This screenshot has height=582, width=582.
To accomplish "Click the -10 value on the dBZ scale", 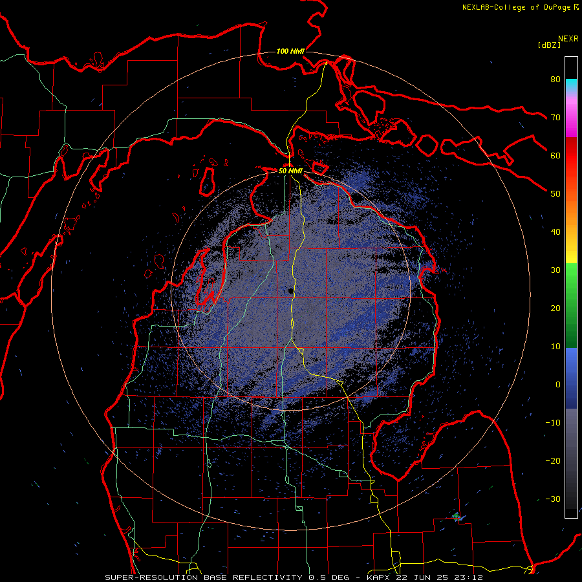I will (x=553, y=423).
